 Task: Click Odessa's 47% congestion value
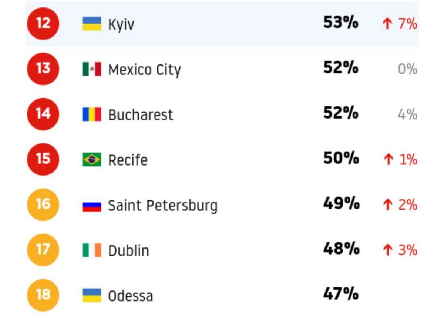click(x=341, y=294)
